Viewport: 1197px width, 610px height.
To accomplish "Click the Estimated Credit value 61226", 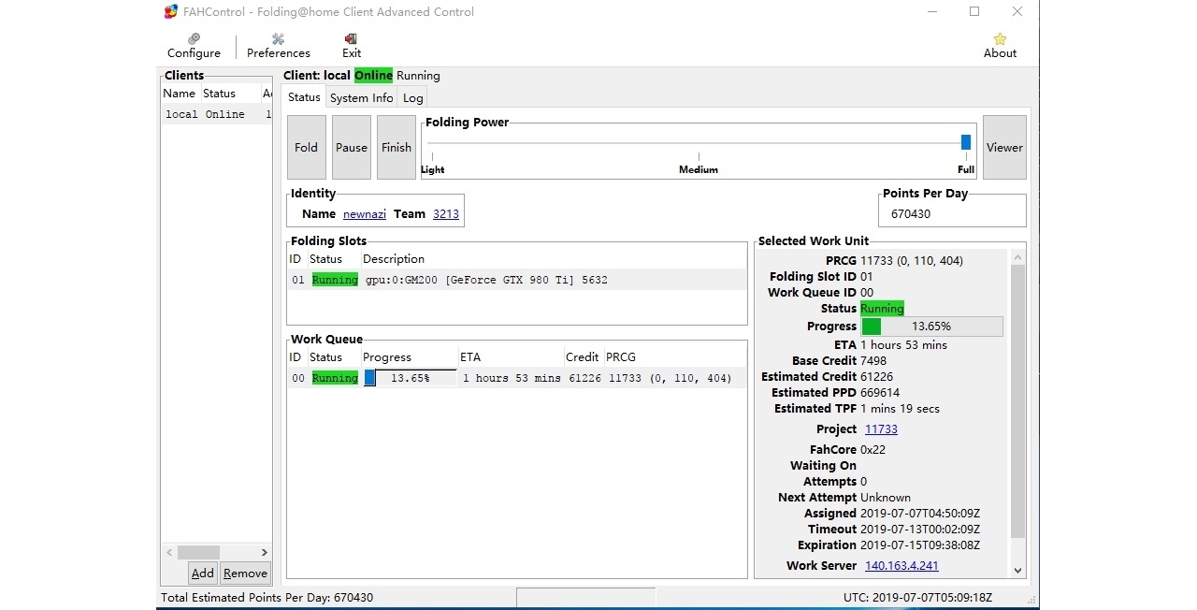I will point(877,377).
